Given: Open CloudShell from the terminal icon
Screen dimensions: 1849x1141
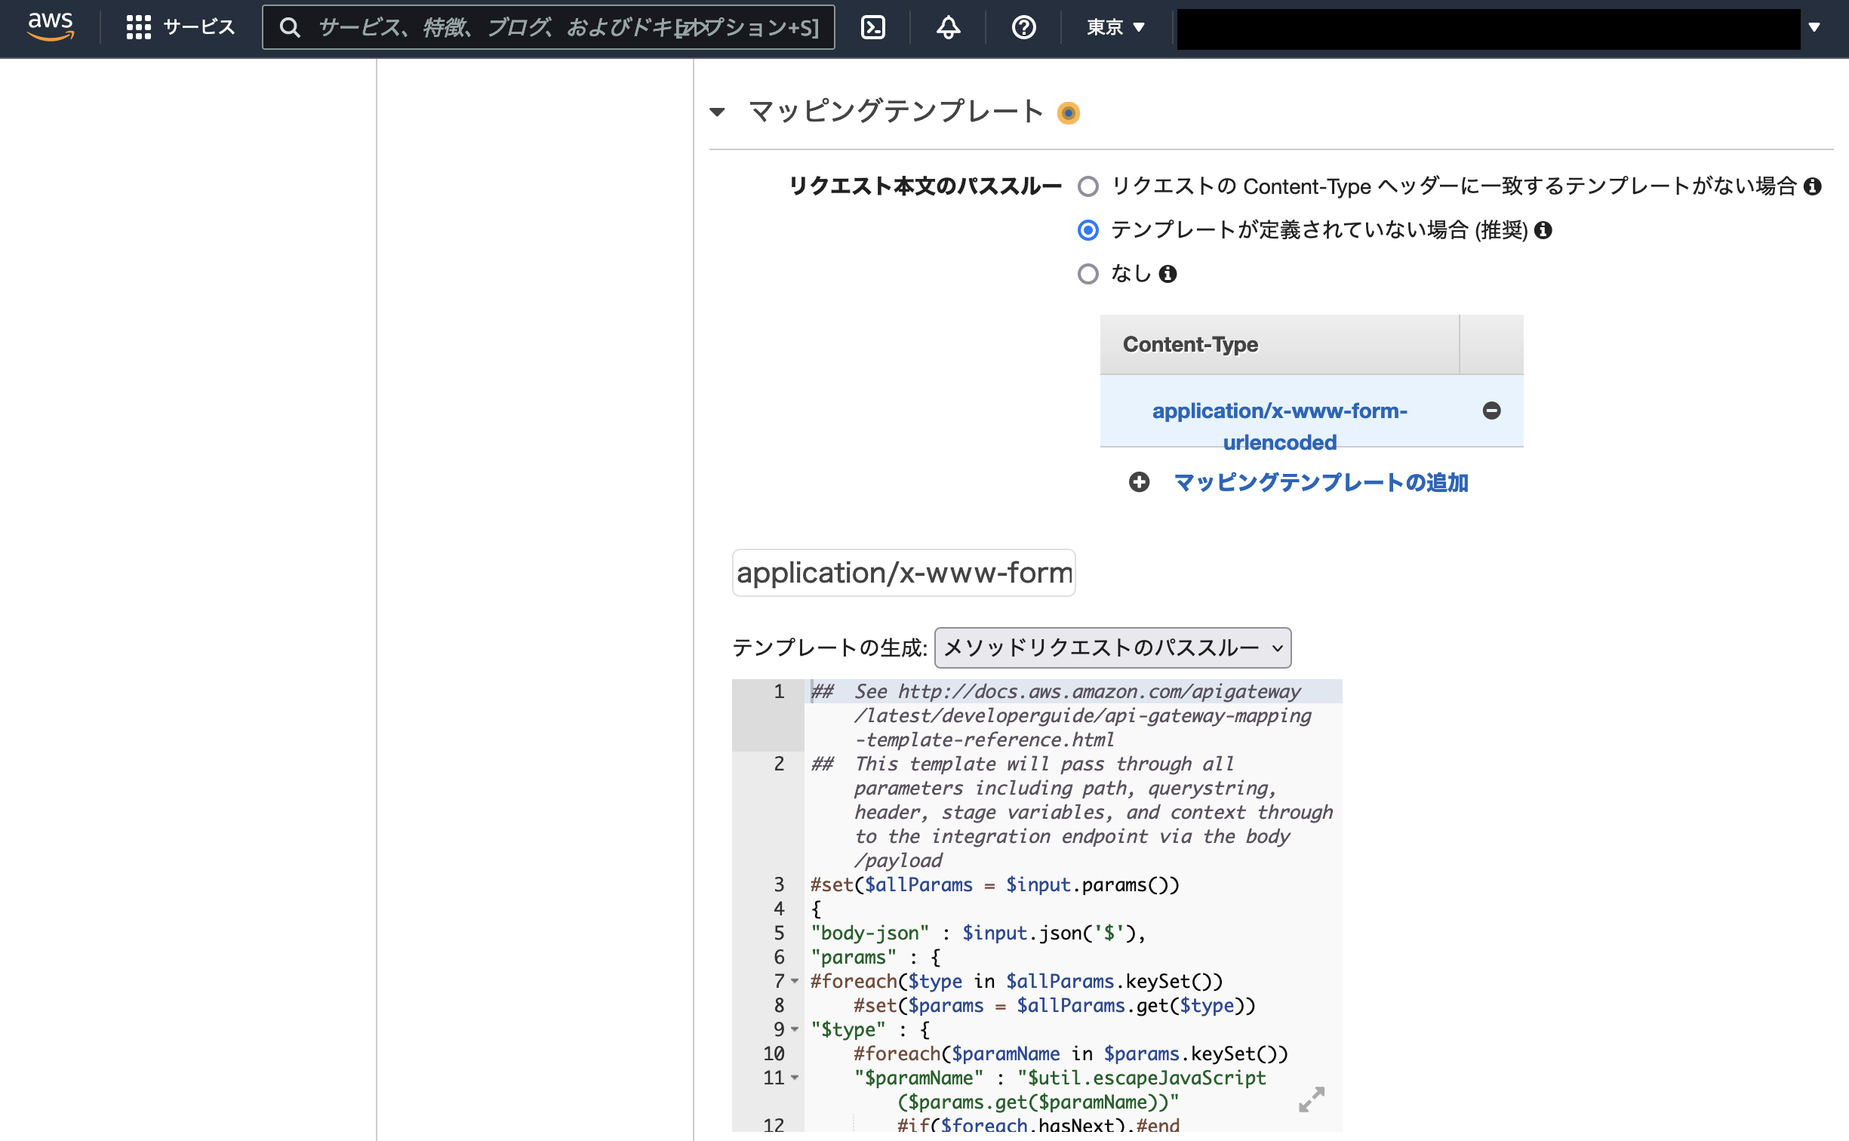Looking at the screenshot, I should [873, 27].
